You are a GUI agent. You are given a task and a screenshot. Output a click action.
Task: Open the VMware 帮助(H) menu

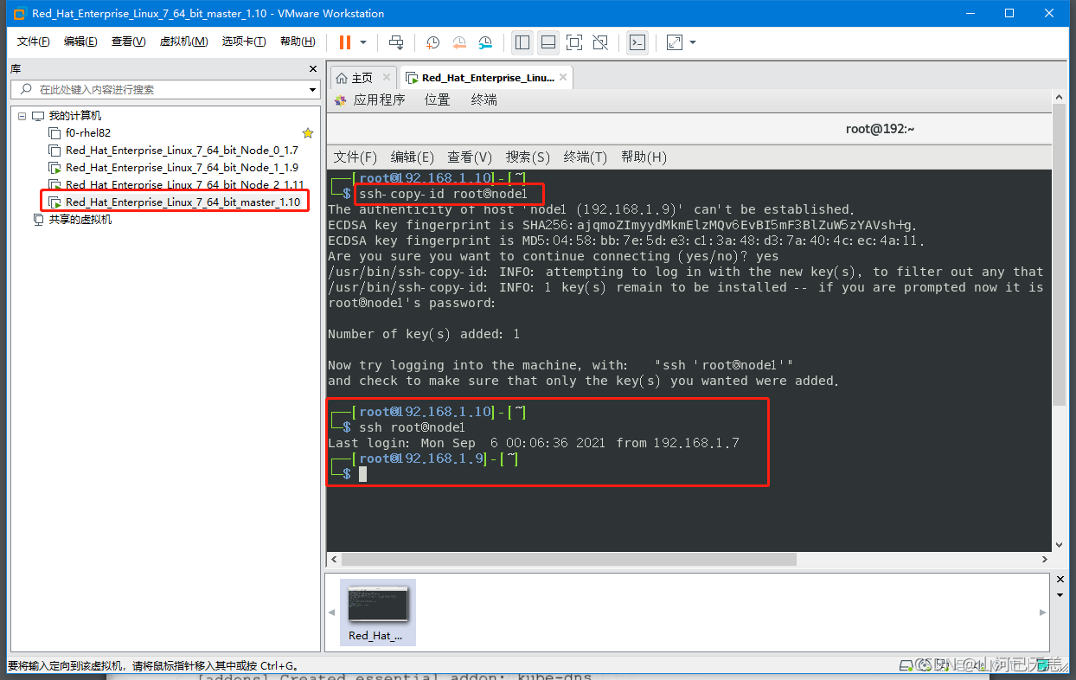click(298, 42)
